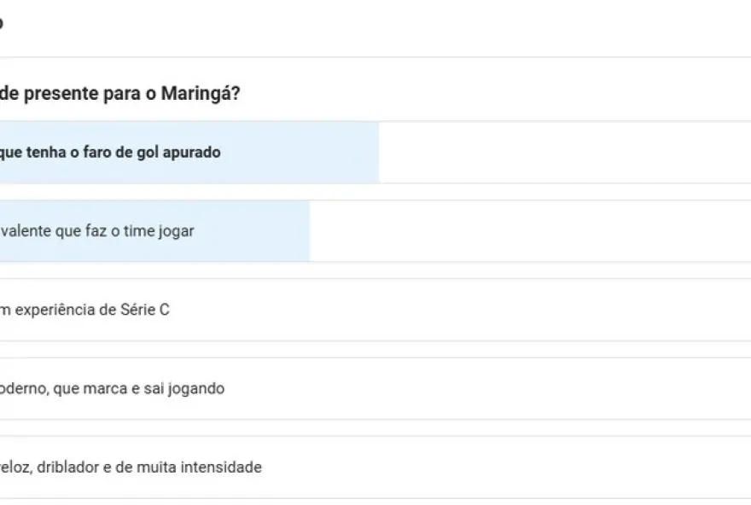Click the blue result bar of the 'faro de gol' option

coord(299,153)
